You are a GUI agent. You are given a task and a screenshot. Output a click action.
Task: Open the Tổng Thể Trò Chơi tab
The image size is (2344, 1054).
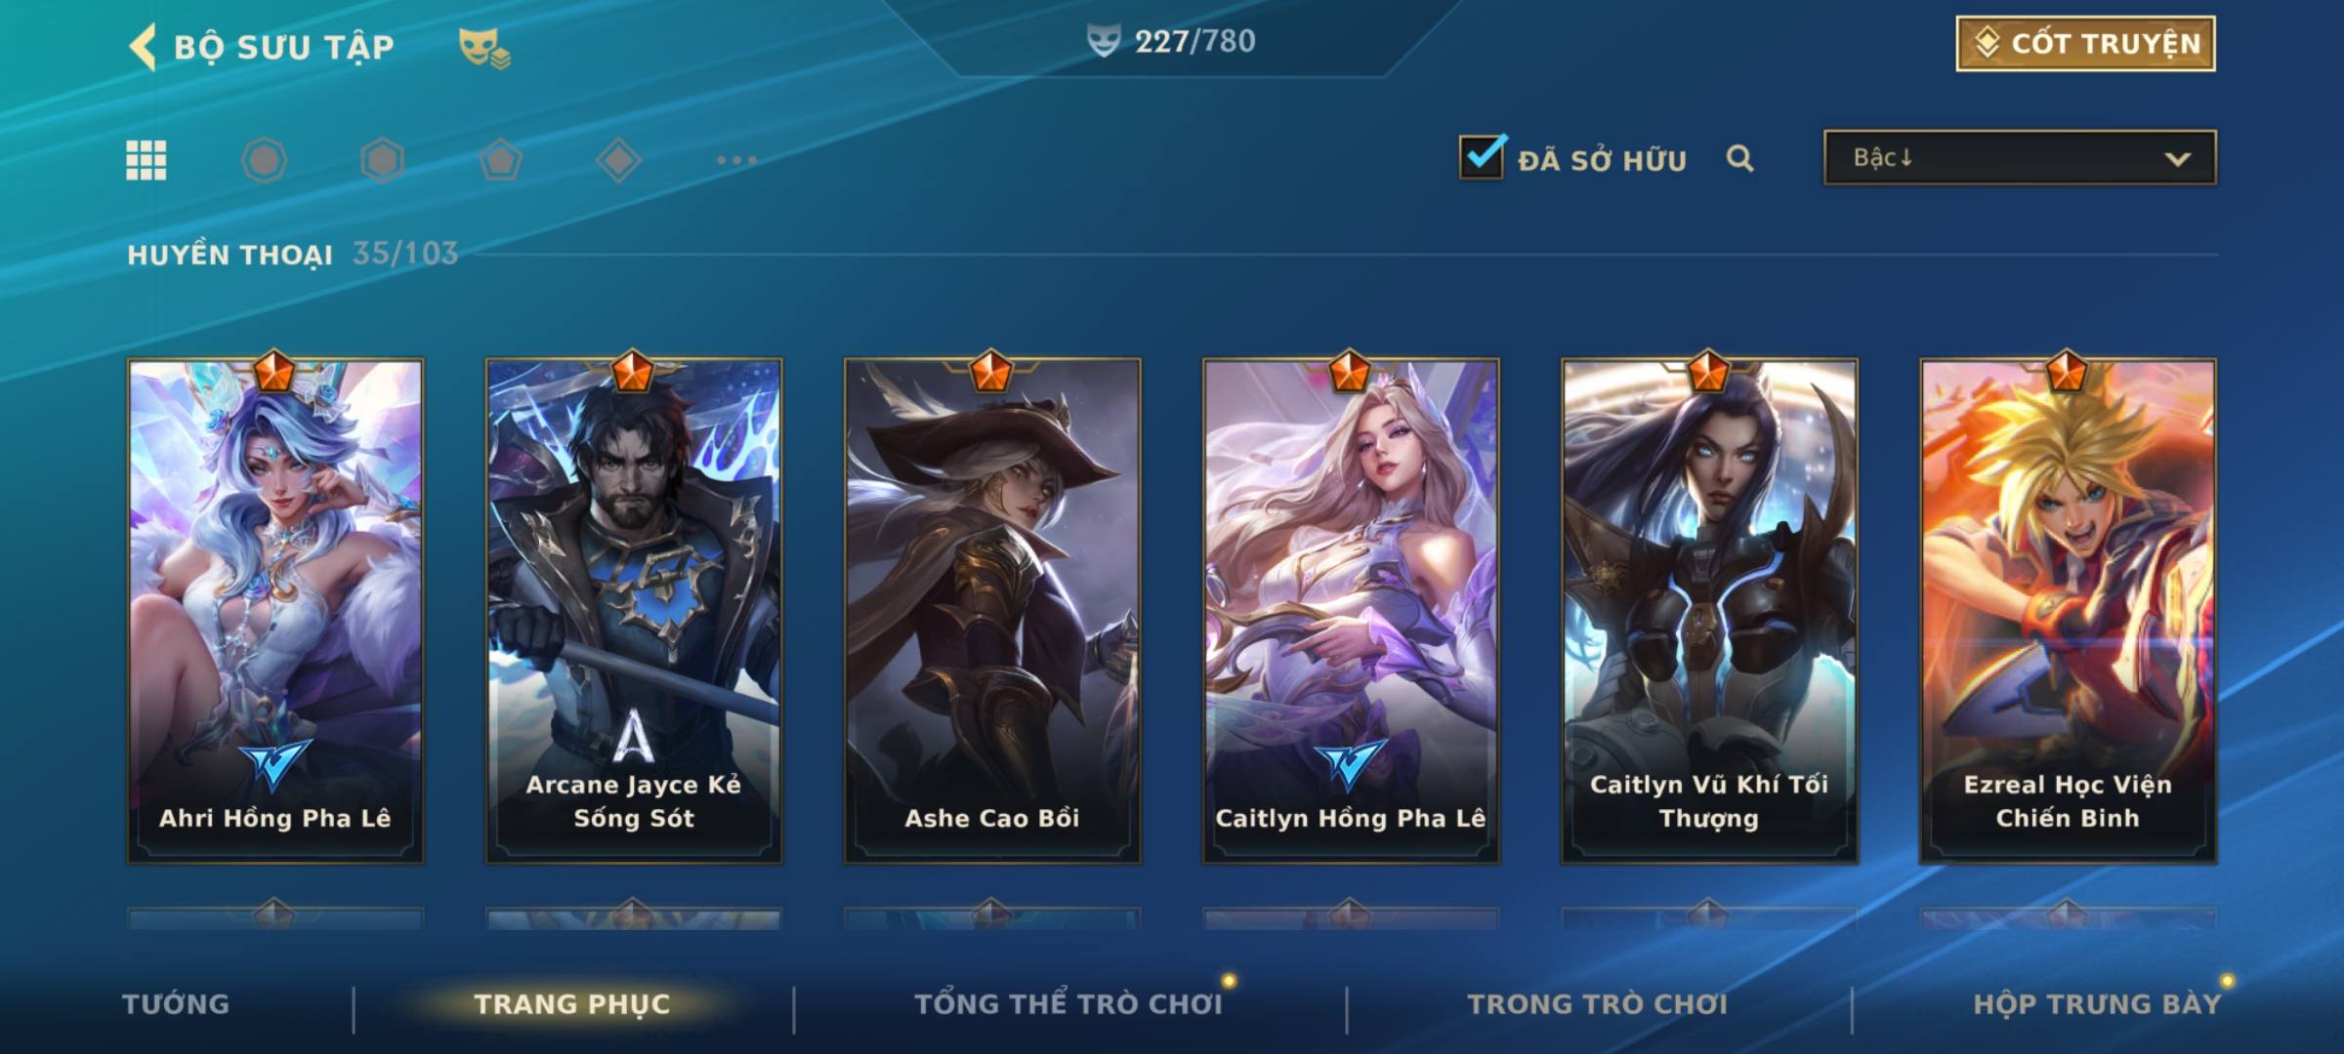click(1068, 1004)
